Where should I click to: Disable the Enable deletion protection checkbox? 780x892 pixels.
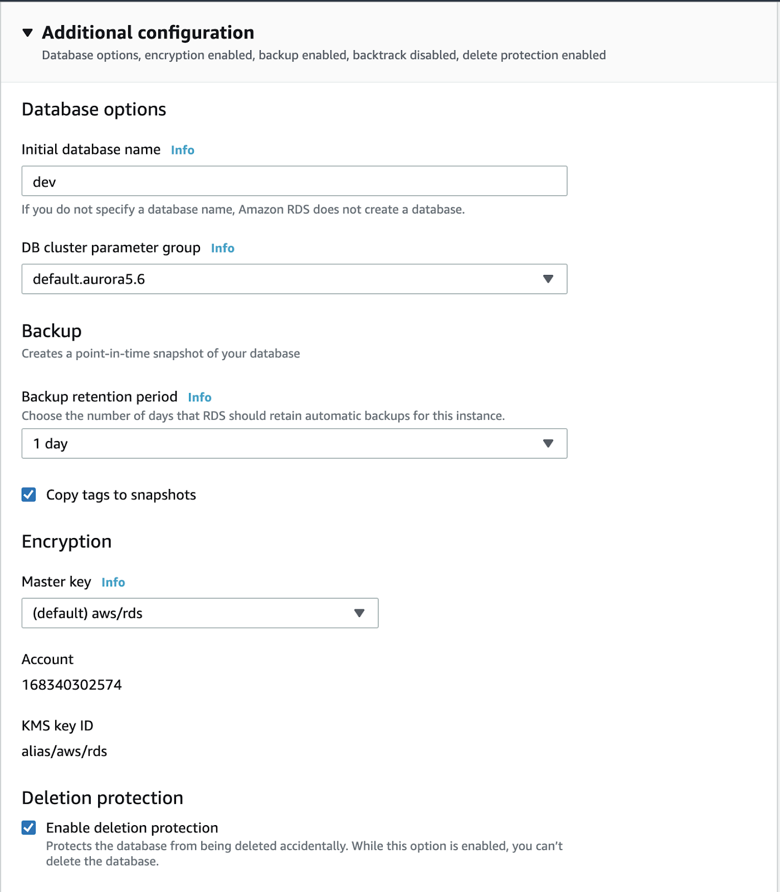29,828
